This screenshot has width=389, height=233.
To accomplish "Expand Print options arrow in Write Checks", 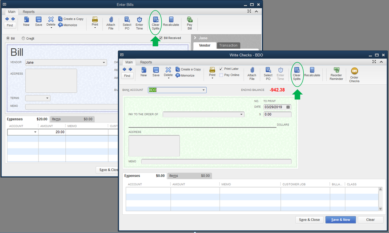I will [212, 78].
